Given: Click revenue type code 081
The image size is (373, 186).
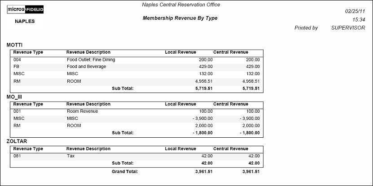Looking at the screenshot, I should coord(18,156).
